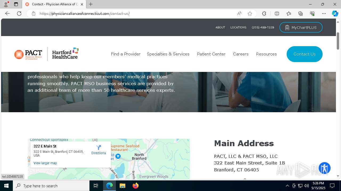Open a new browser tab

click(91, 4)
